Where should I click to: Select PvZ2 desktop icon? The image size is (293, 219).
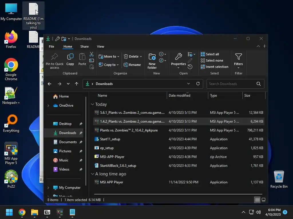[11, 179]
